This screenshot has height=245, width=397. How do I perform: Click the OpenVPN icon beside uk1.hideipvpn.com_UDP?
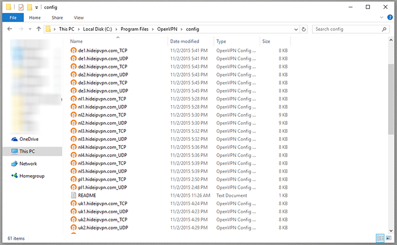coord(74,211)
